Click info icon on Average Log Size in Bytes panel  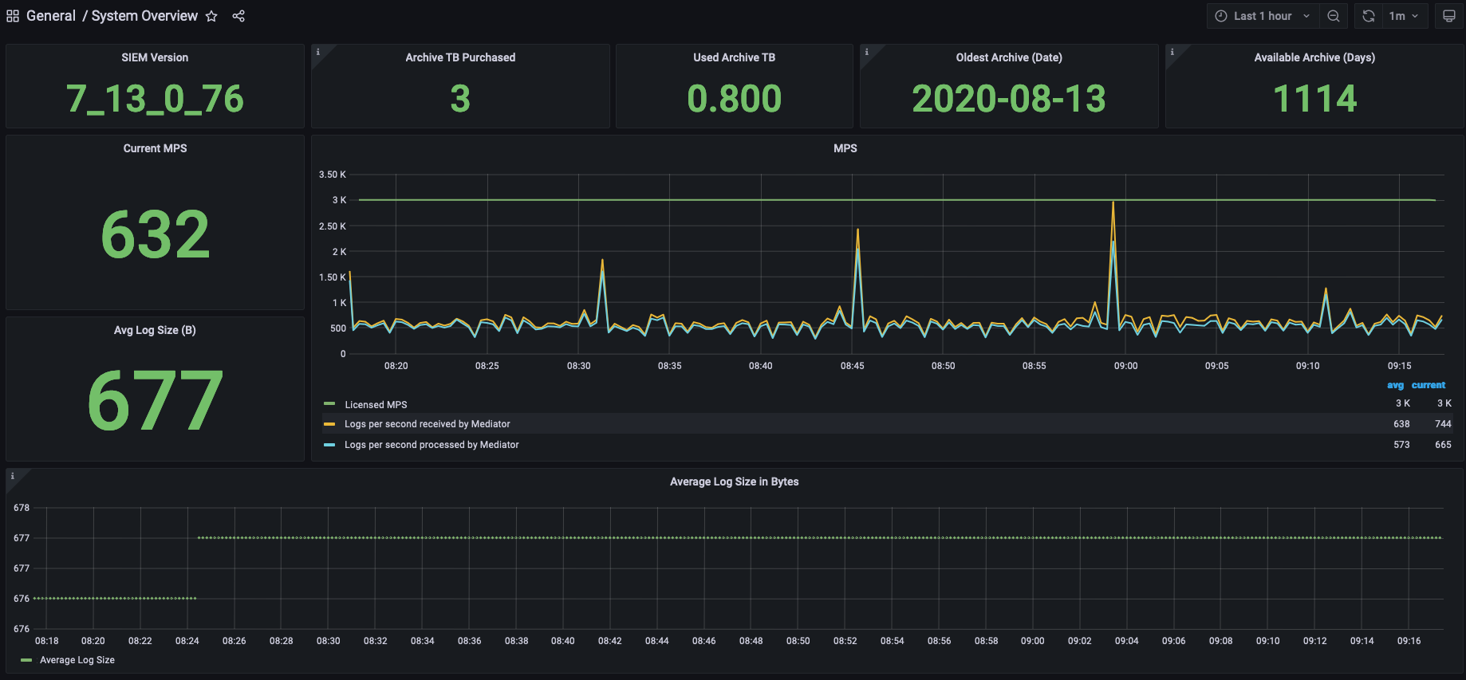pyautogui.click(x=13, y=477)
